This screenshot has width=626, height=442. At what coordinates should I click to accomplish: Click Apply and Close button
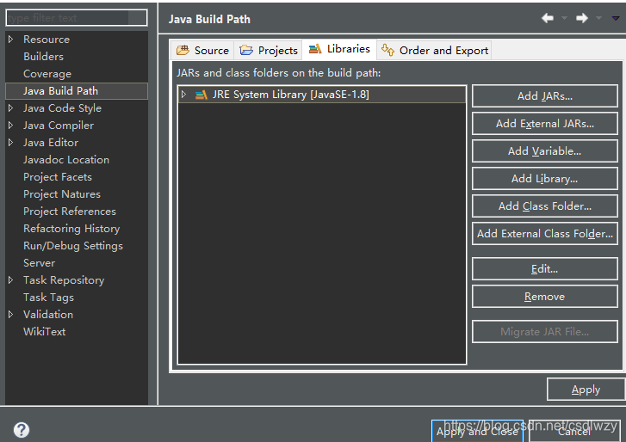478,431
